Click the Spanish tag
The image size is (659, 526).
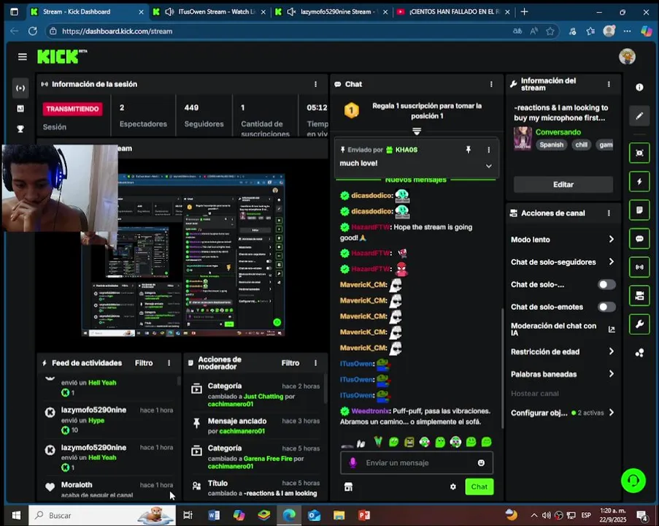(551, 145)
